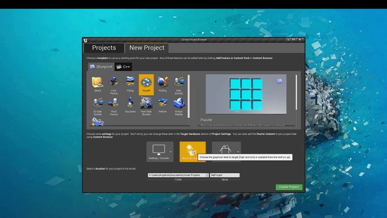Click the Name label below the field
This screenshot has width=387, height=218.
click(224, 180)
